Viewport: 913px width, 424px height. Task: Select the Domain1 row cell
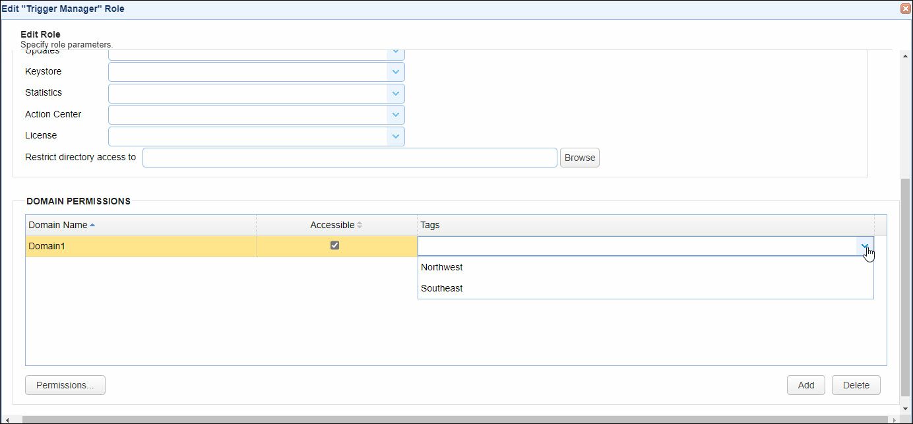click(x=141, y=246)
